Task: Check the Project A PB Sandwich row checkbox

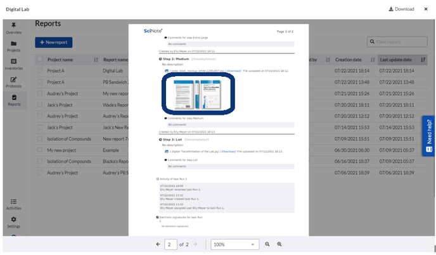Action: pyautogui.click(x=40, y=82)
